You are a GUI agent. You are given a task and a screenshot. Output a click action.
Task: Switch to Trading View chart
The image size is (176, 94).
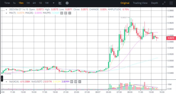point(140,3)
